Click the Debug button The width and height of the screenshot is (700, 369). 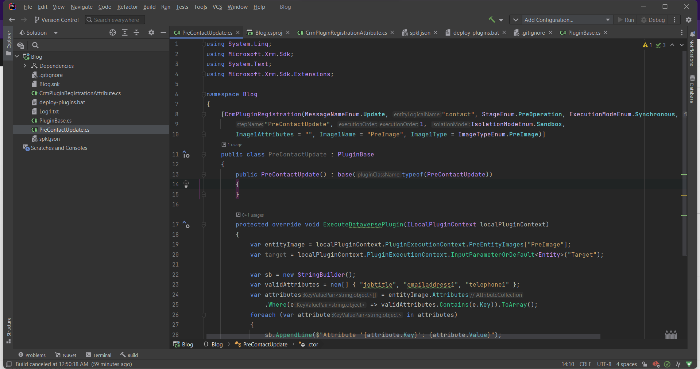pyautogui.click(x=653, y=20)
